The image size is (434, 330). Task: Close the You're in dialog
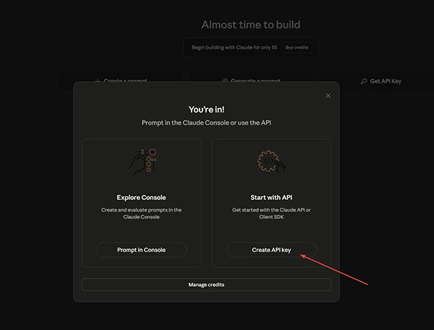[328, 95]
